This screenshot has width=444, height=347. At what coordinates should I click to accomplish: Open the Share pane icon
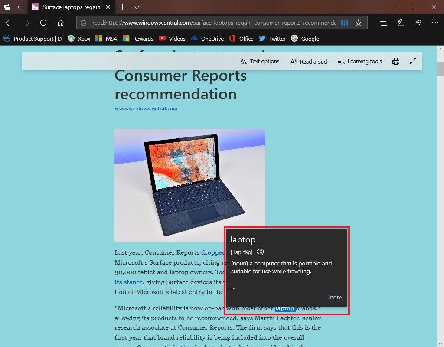pyautogui.click(x=417, y=23)
